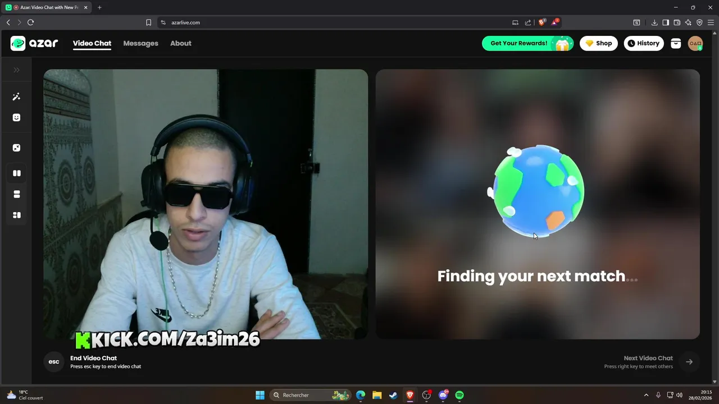Open the face mask filter icon

[16, 118]
